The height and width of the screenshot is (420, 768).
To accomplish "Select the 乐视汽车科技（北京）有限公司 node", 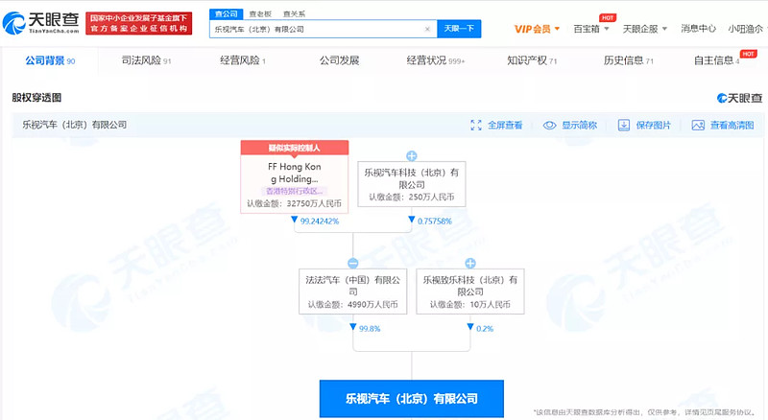I will [x=412, y=183].
